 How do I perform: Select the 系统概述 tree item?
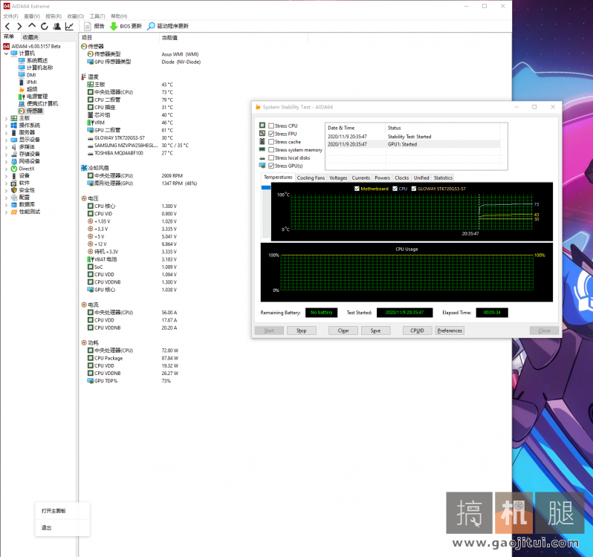pos(33,60)
